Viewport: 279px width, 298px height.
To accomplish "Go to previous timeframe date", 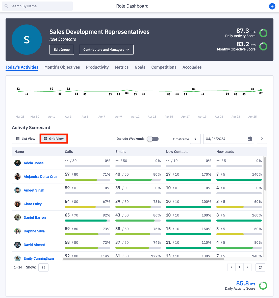I will click(195, 139).
